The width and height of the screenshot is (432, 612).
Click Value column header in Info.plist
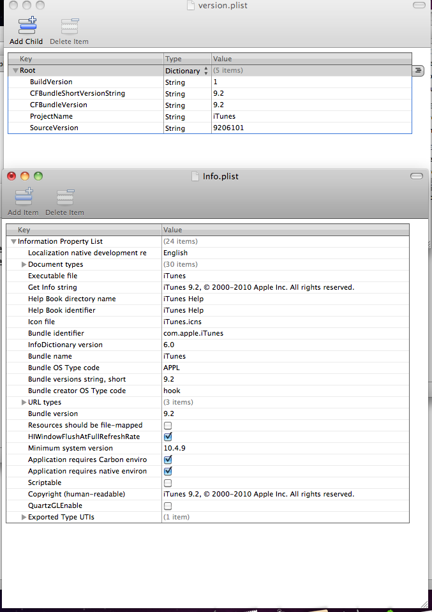coord(285,230)
